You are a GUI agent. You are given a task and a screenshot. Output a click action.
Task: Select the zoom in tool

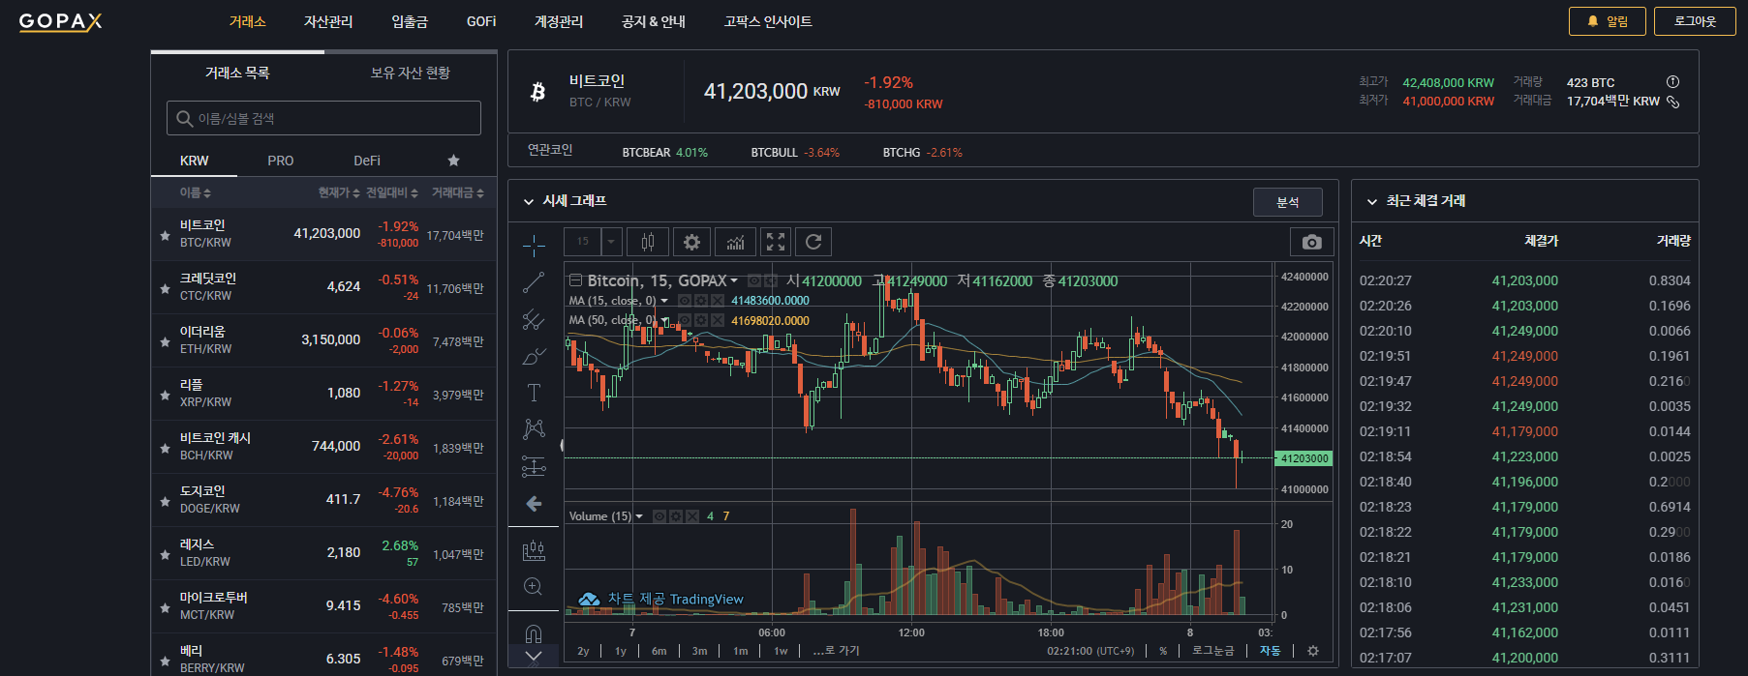(x=533, y=586)
